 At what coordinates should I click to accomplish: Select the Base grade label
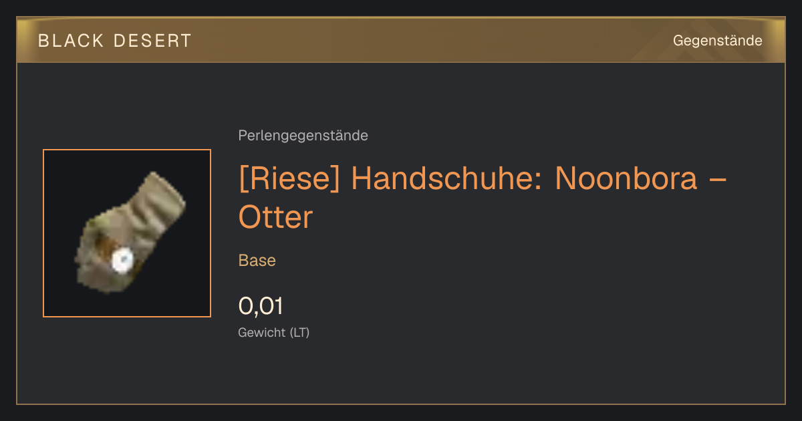257,261
